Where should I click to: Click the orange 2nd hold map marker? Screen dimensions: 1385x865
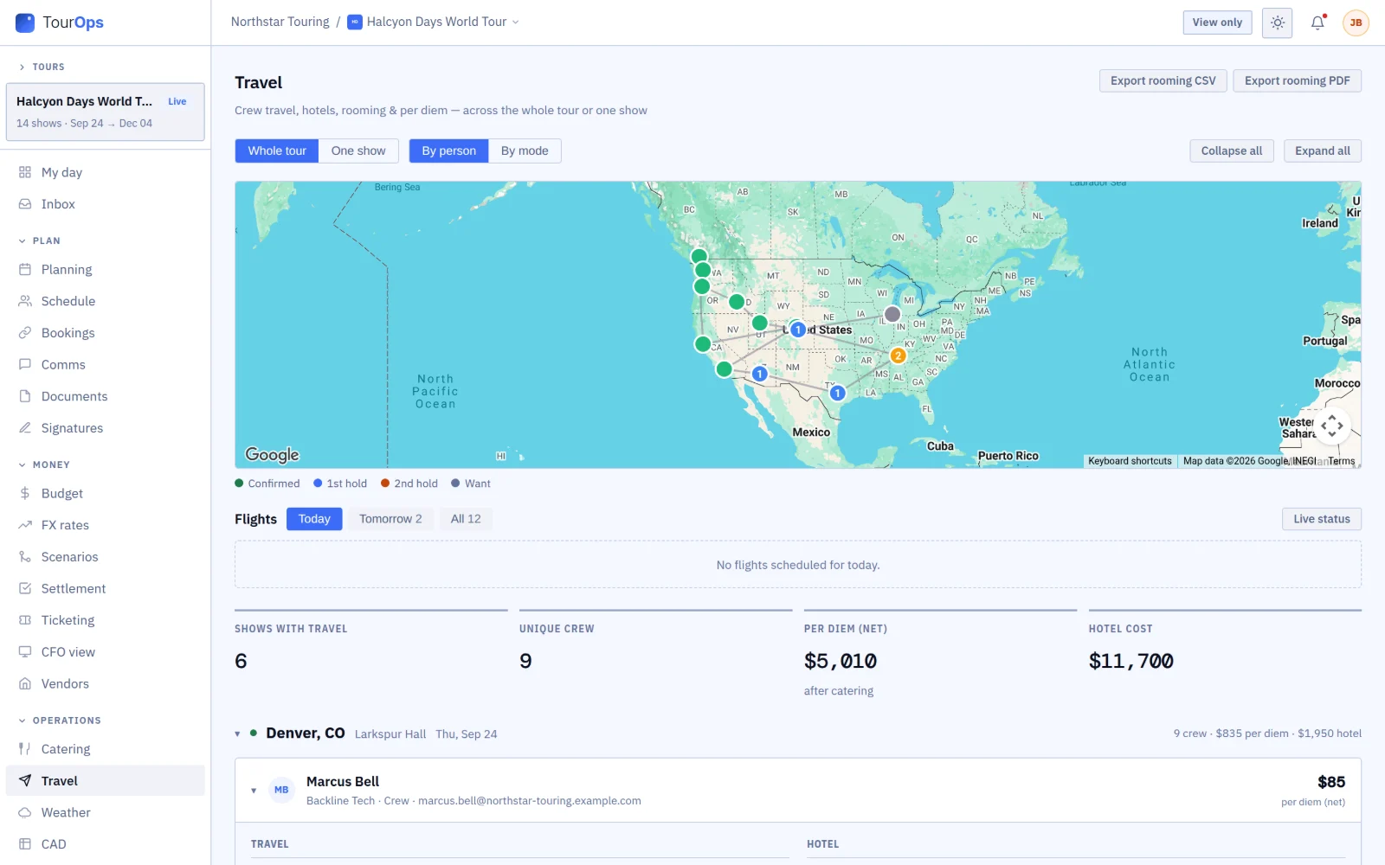pos(899,356)
